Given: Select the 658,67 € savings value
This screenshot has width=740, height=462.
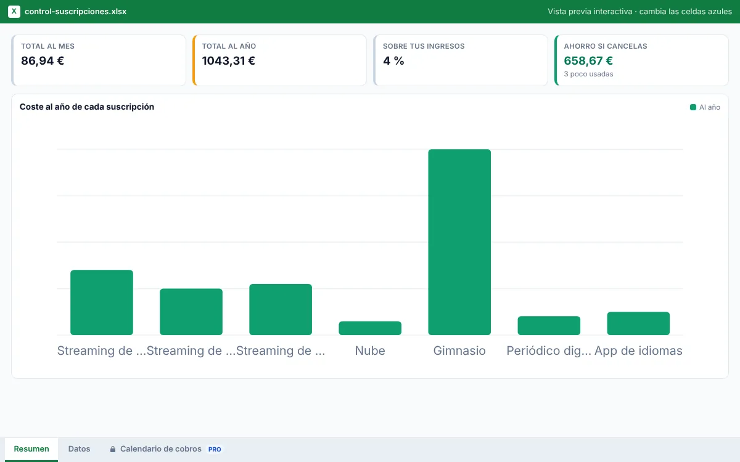Looking at the screenshot, I should pyautogui.click(x=588, y=60).
